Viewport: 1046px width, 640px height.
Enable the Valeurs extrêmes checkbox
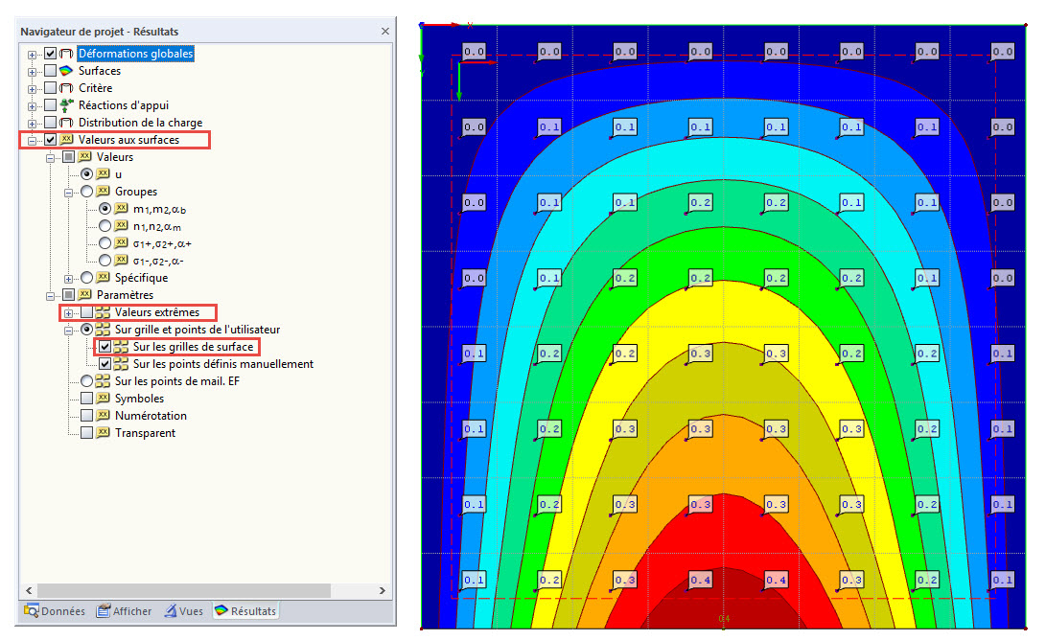pyautogui.click(x=86, y=312)
